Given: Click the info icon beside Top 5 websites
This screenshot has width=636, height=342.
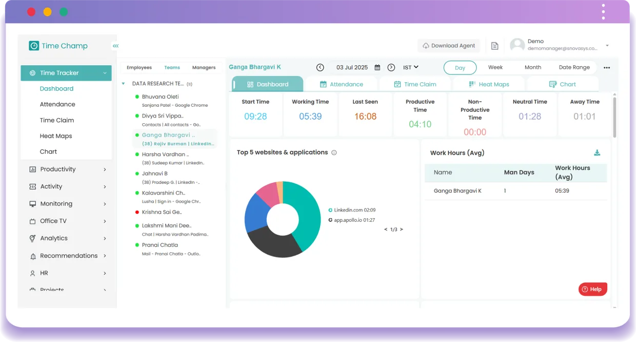Looking at the screenshot, I should [x=334, y=153].
